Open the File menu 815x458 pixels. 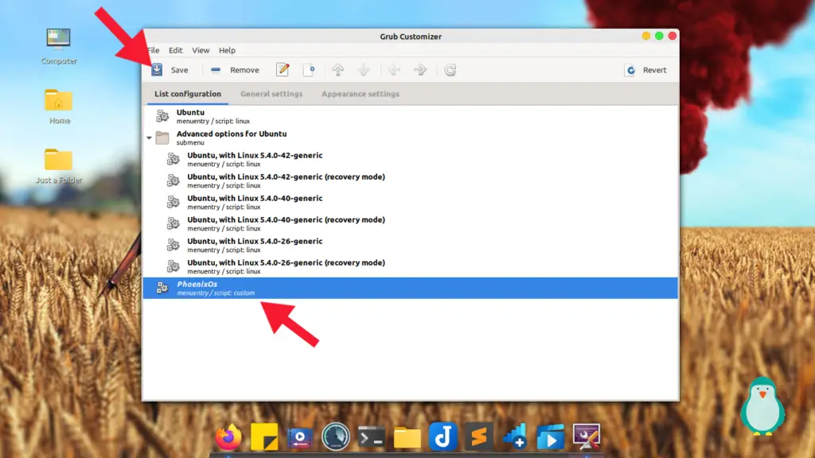coord(154,50)
